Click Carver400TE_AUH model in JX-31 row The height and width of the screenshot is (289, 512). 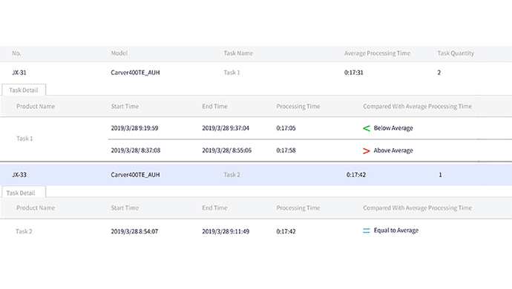pyautogui.click(x=135, y=73)
